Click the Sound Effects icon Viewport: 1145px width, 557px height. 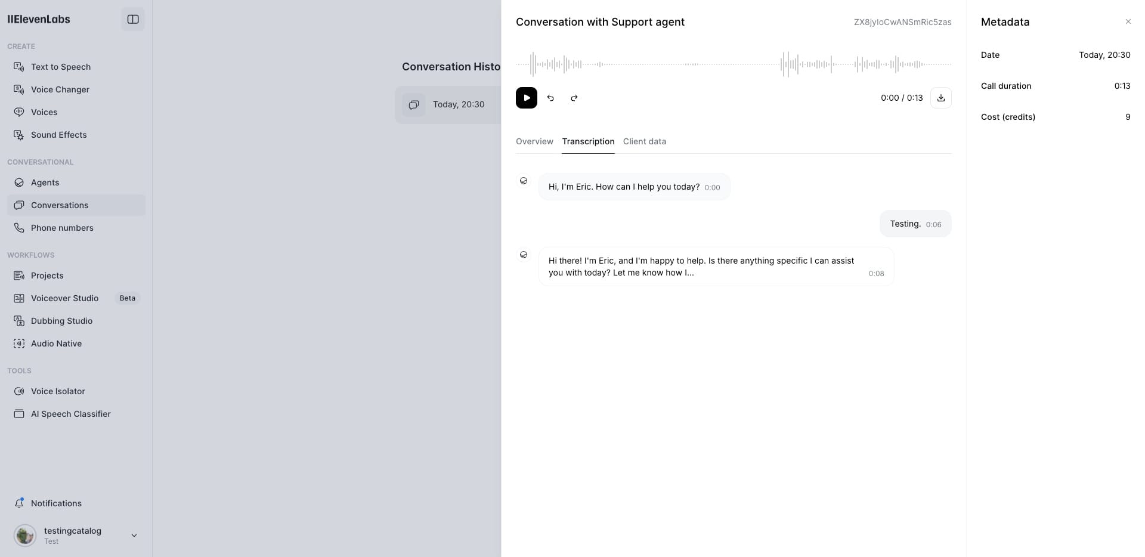click(x=19, y=135)
